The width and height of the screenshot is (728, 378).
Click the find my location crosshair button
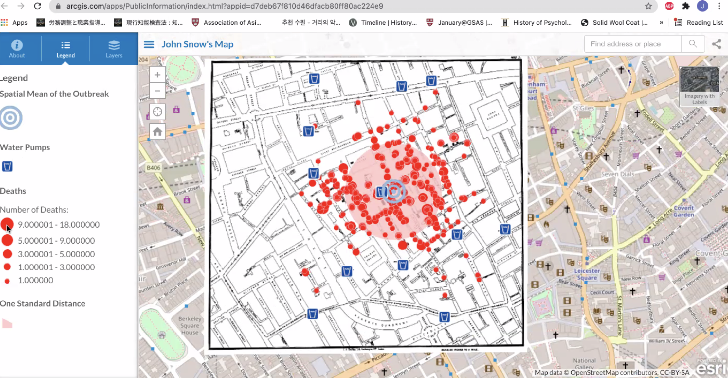[157, 112]
